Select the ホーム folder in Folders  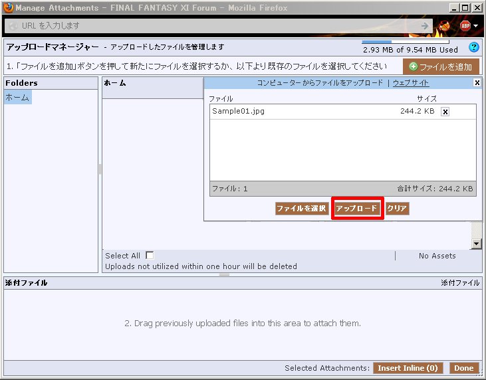tap(17, 98)
